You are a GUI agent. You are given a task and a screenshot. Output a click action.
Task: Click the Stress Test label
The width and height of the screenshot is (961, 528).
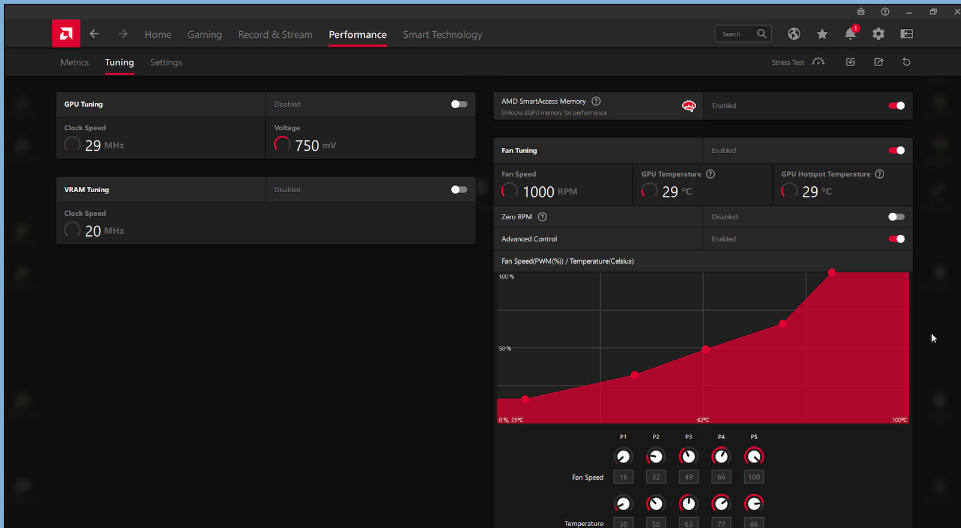coord(787,62)
